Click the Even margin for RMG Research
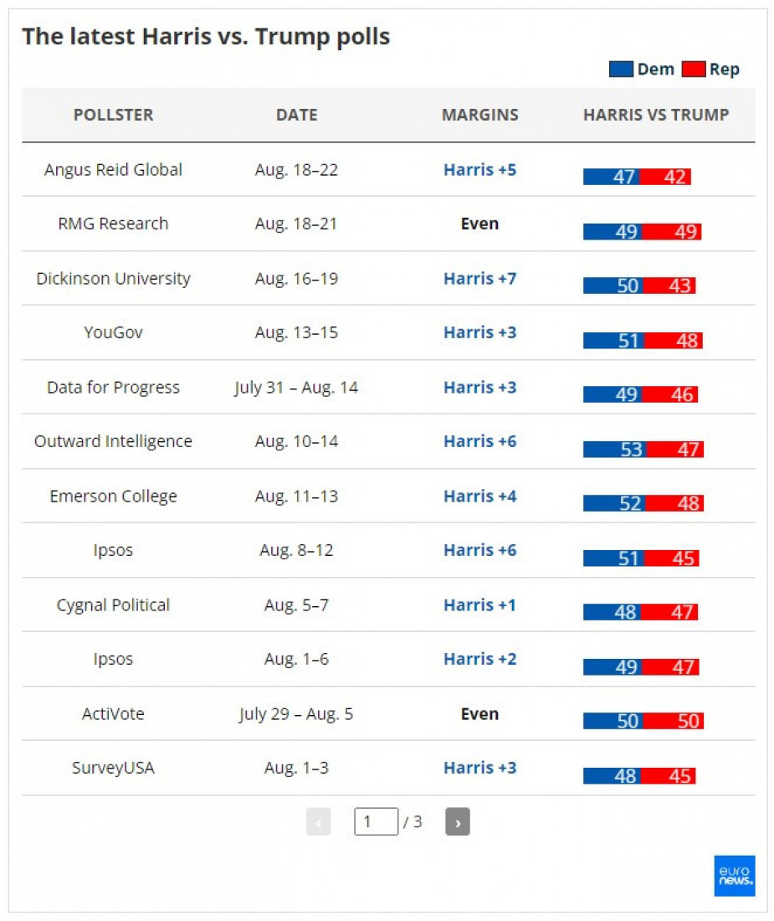The height and width of the screenshot is (921, 774). 480,224
